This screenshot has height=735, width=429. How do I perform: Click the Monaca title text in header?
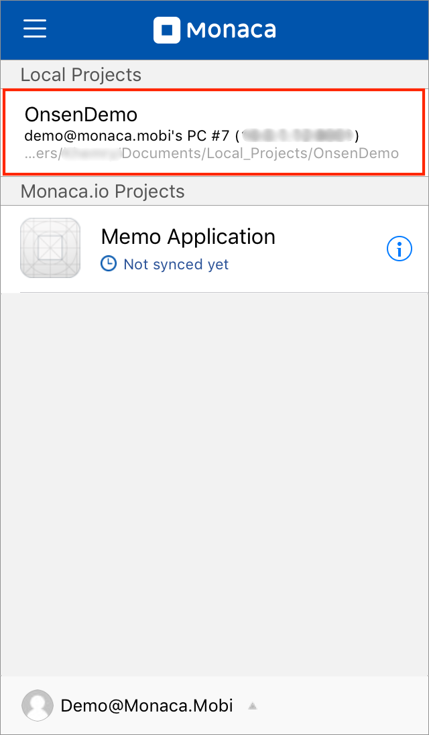pyautogui.click(x=231, y=30)
